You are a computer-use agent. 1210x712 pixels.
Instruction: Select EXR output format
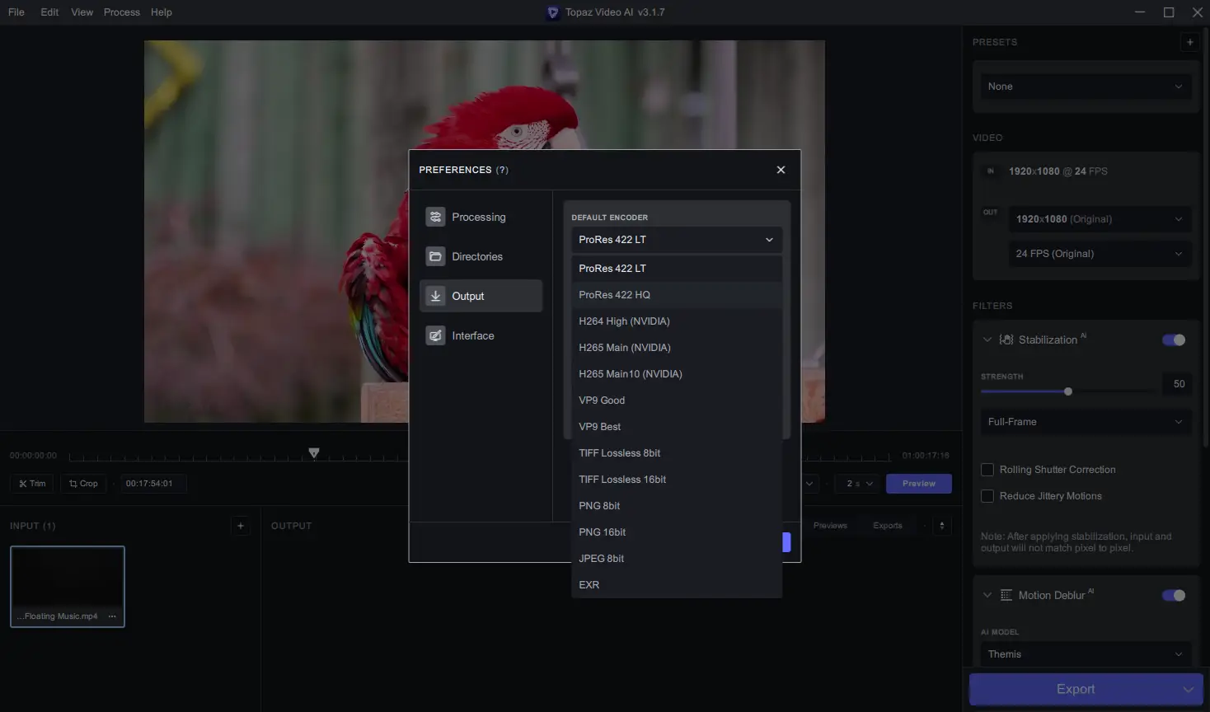coord(676,585)
